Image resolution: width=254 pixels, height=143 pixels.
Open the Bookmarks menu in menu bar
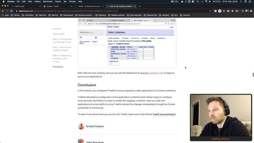coord(48,2)
